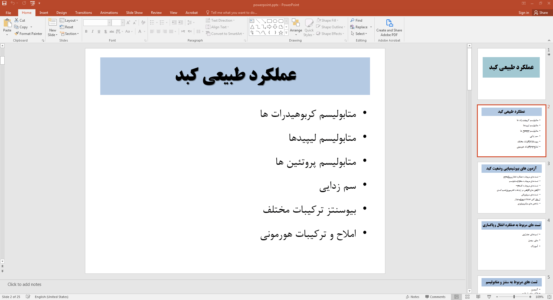Switch to the Animations tab
553x300 pixels.
pos(109,13)
